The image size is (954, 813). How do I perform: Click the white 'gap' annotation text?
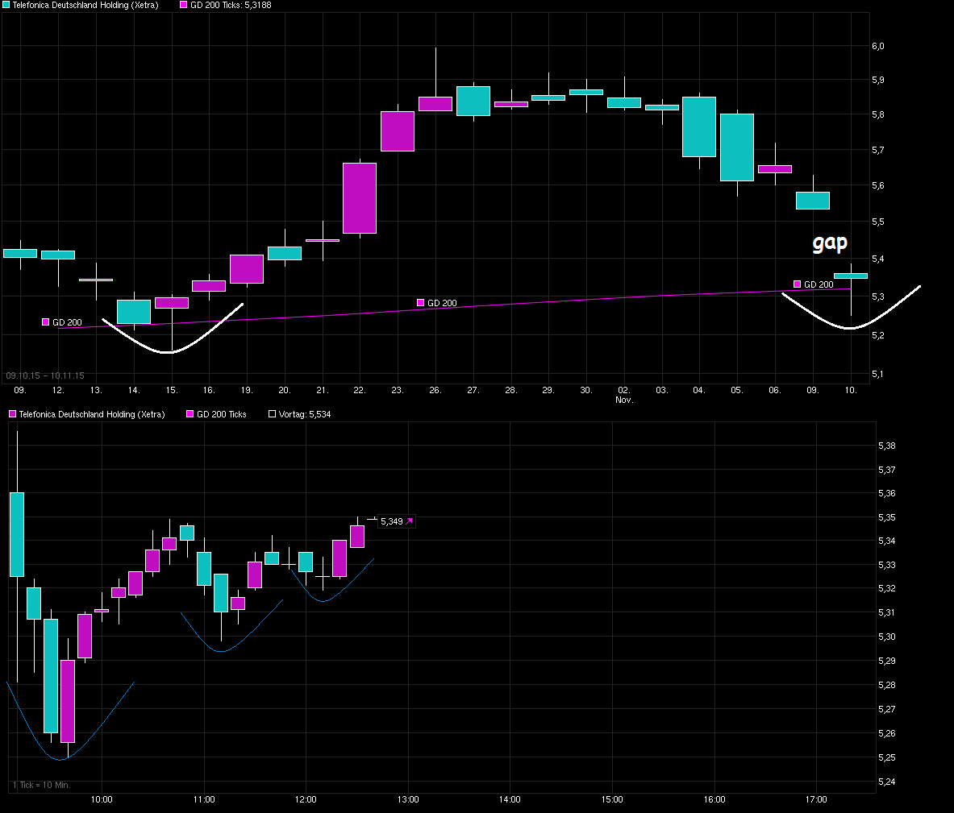830,243
